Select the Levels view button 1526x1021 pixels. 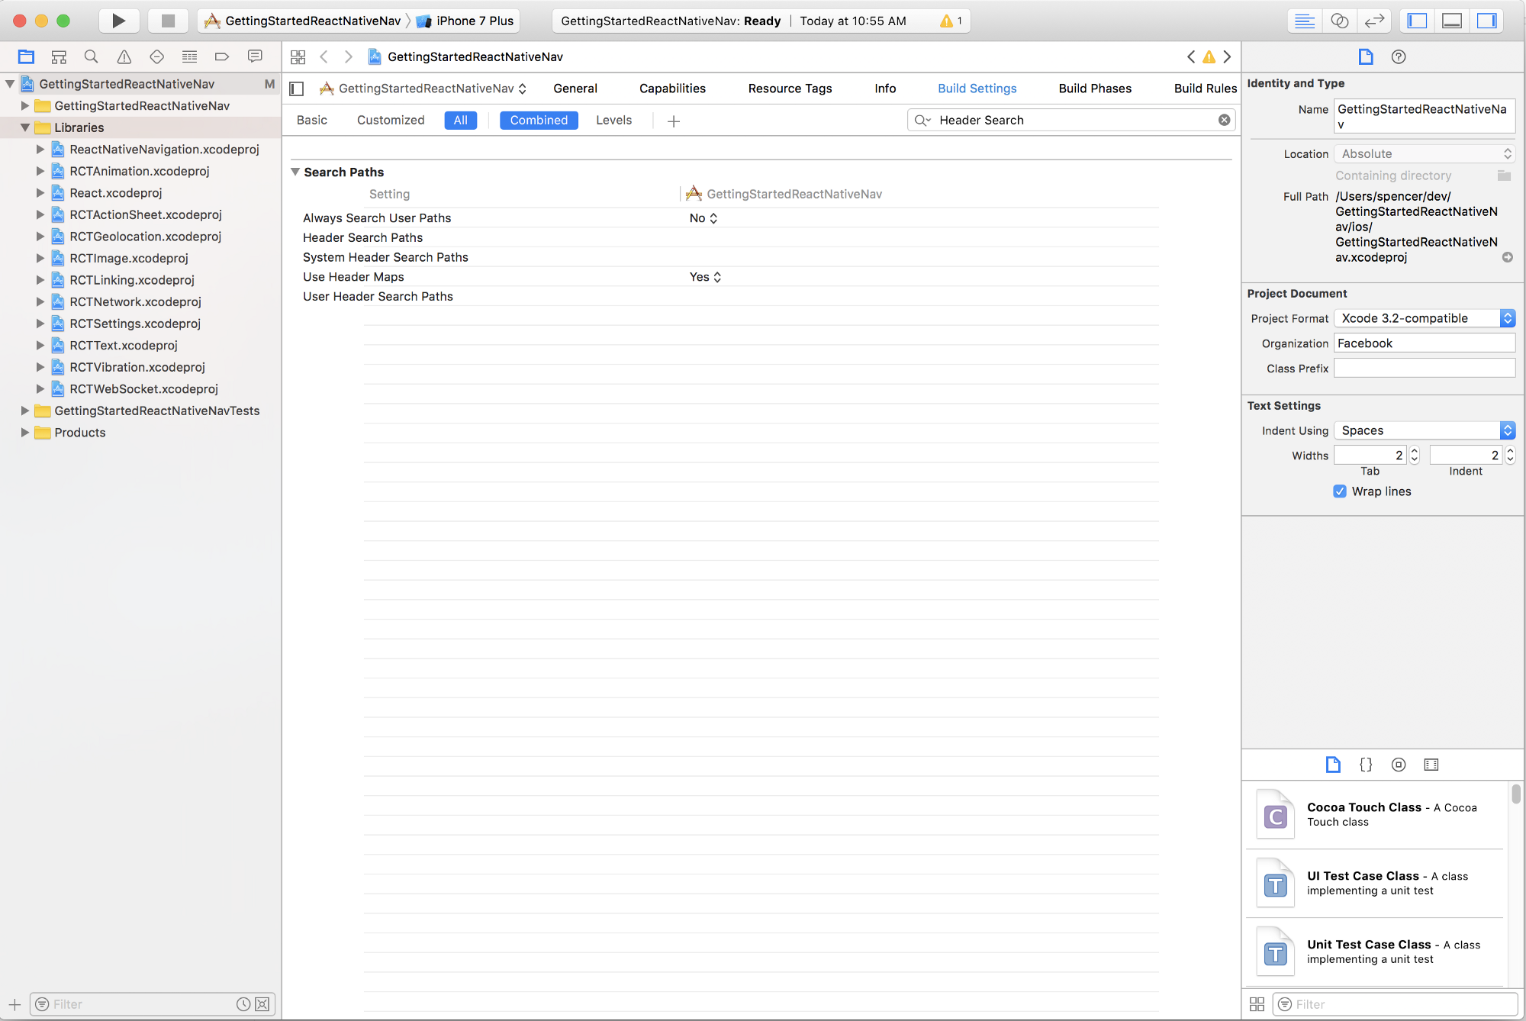pos(613,120)
